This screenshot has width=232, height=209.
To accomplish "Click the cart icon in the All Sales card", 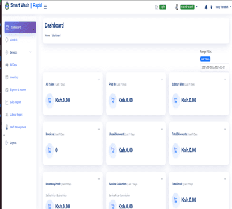I will pos(50,101).
